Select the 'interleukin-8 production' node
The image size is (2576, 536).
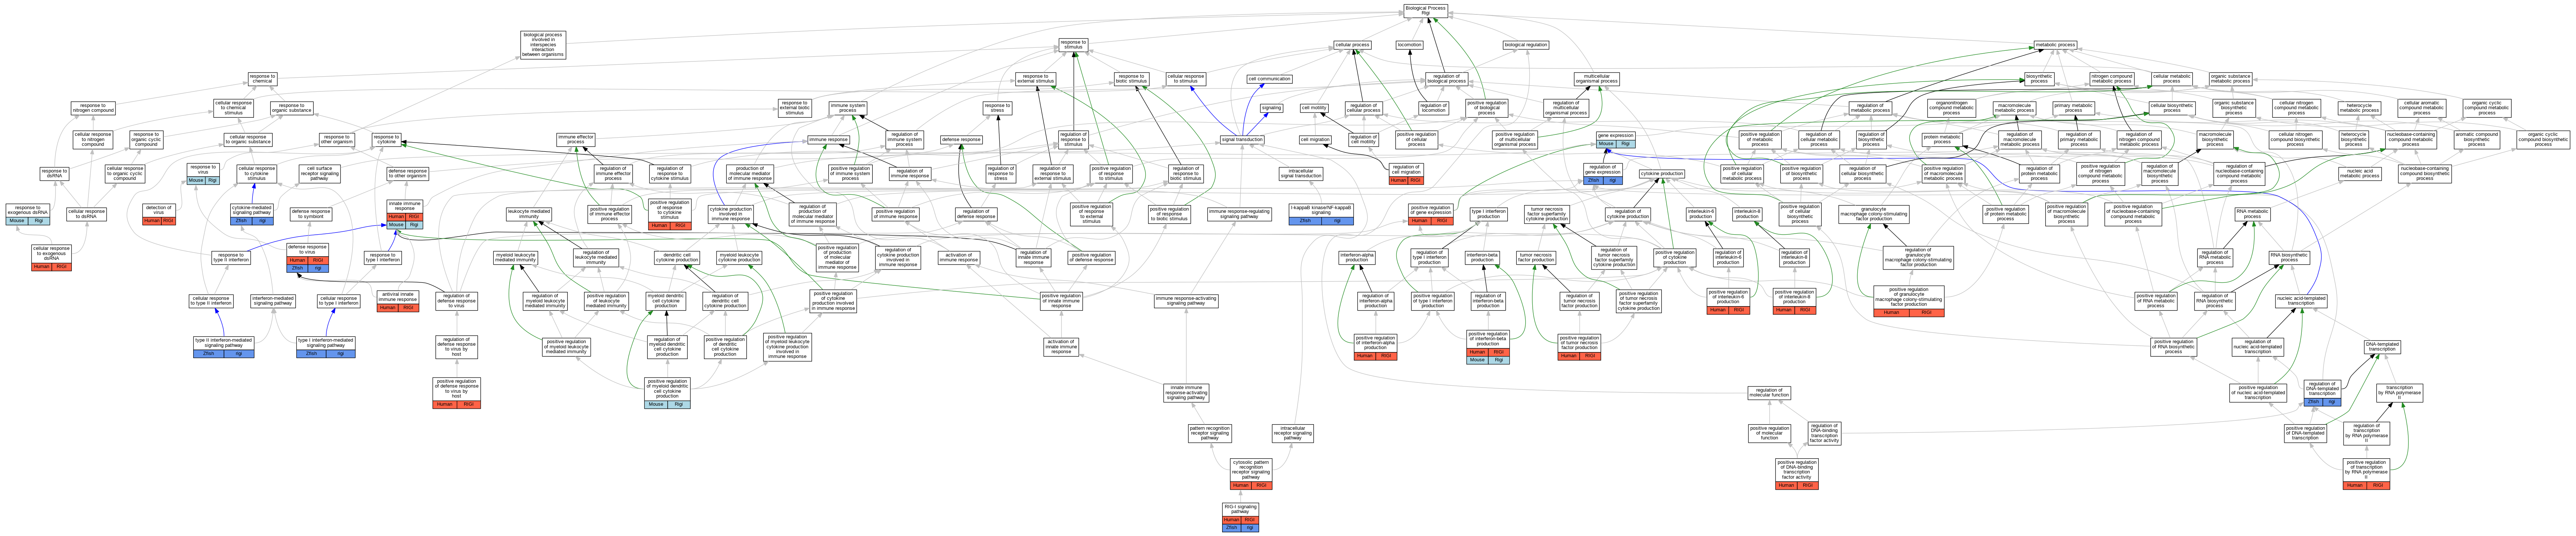click(x=1747, y=214)
